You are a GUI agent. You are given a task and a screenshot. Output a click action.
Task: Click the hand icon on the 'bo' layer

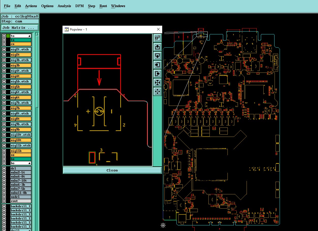tap(30, 163)
